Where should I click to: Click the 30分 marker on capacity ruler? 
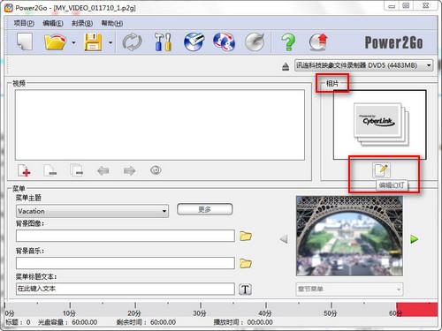point(200,313)
